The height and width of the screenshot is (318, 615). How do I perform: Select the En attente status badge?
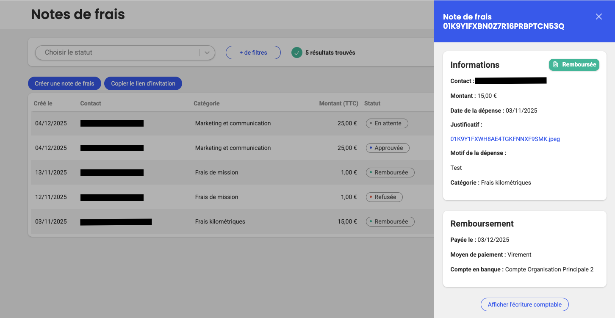(x=387, y=123)
